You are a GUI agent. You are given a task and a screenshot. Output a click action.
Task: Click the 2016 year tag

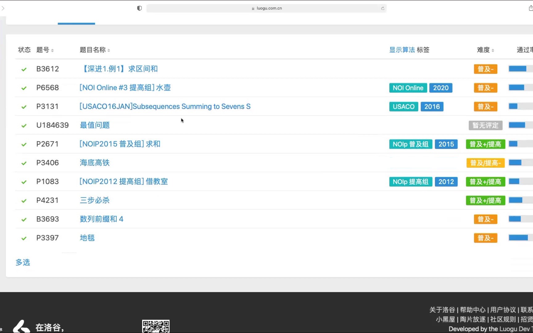click(x=432, y=107)
